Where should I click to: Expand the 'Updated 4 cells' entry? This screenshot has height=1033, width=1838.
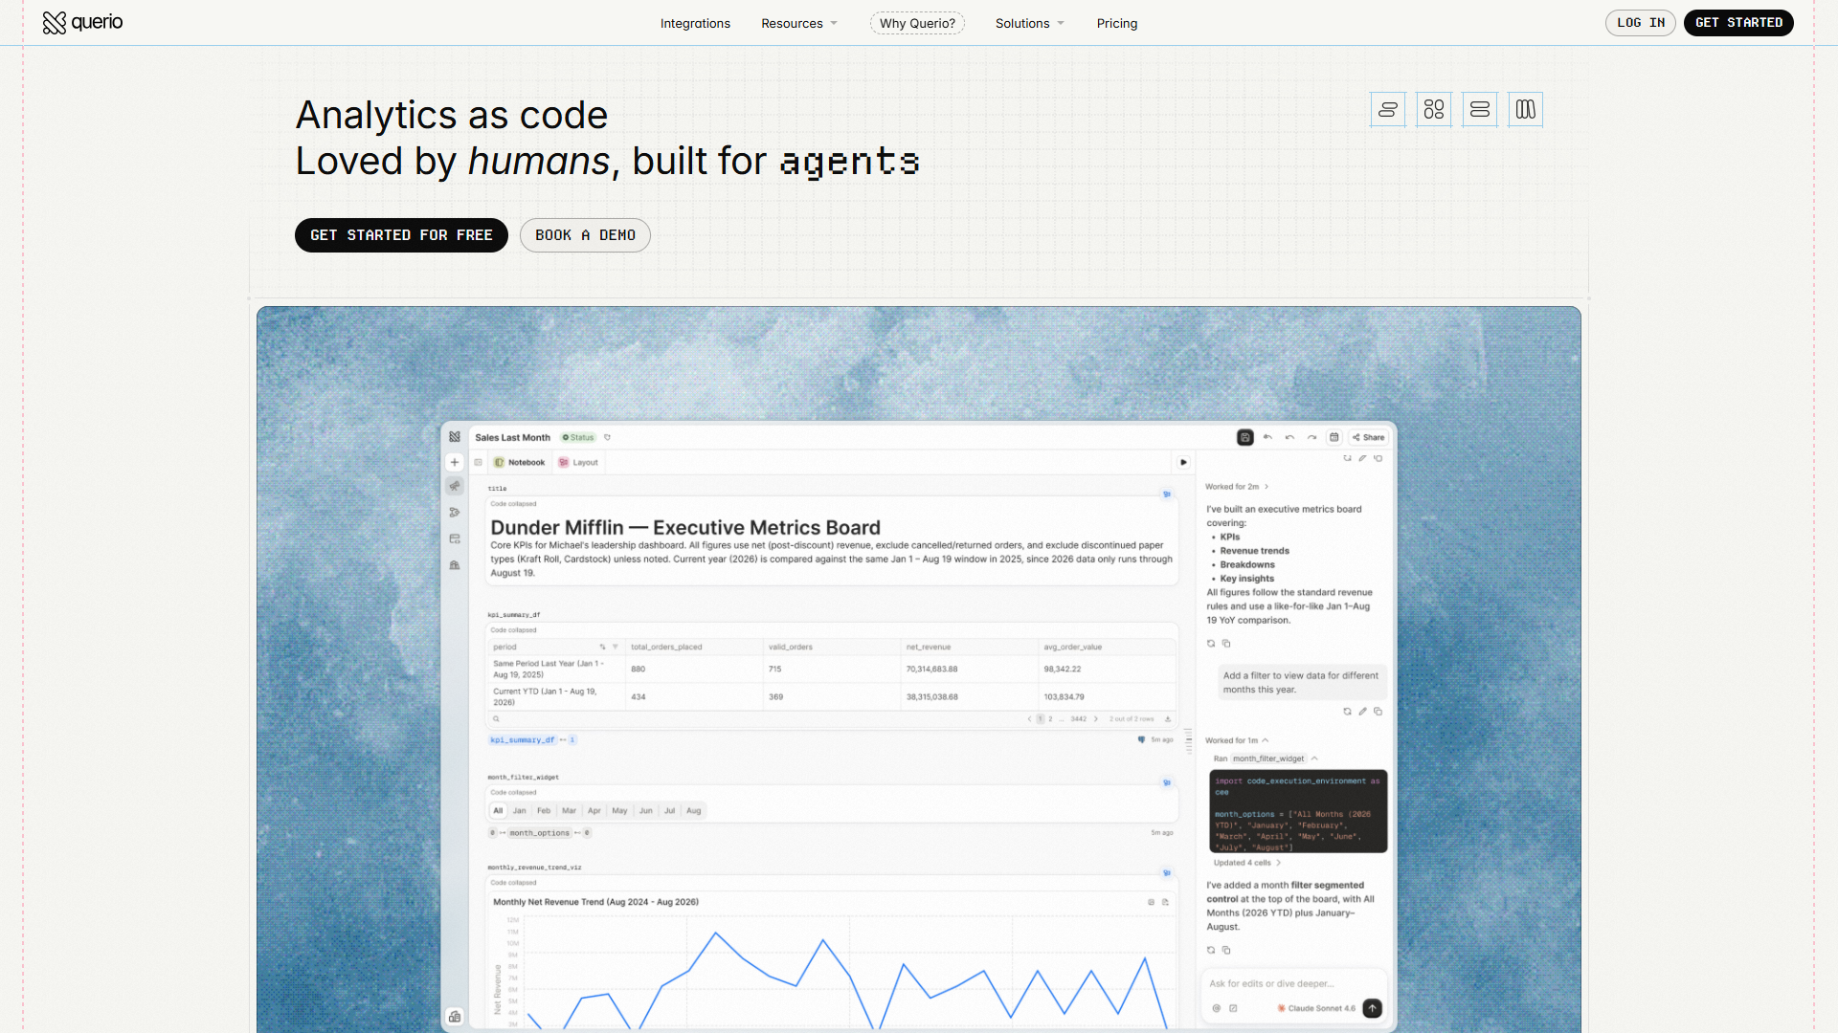pyautogui.click(x=1246, y=863)
